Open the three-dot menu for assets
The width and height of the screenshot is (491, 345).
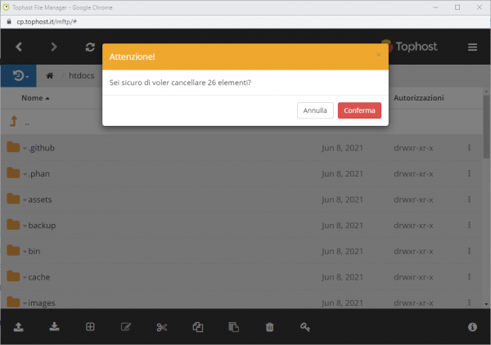pyautogui.click(x=469, y=199)
